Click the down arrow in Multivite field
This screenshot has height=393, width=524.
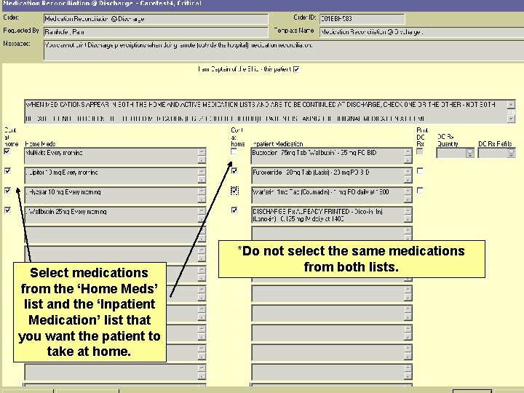(x=202, y=159)
